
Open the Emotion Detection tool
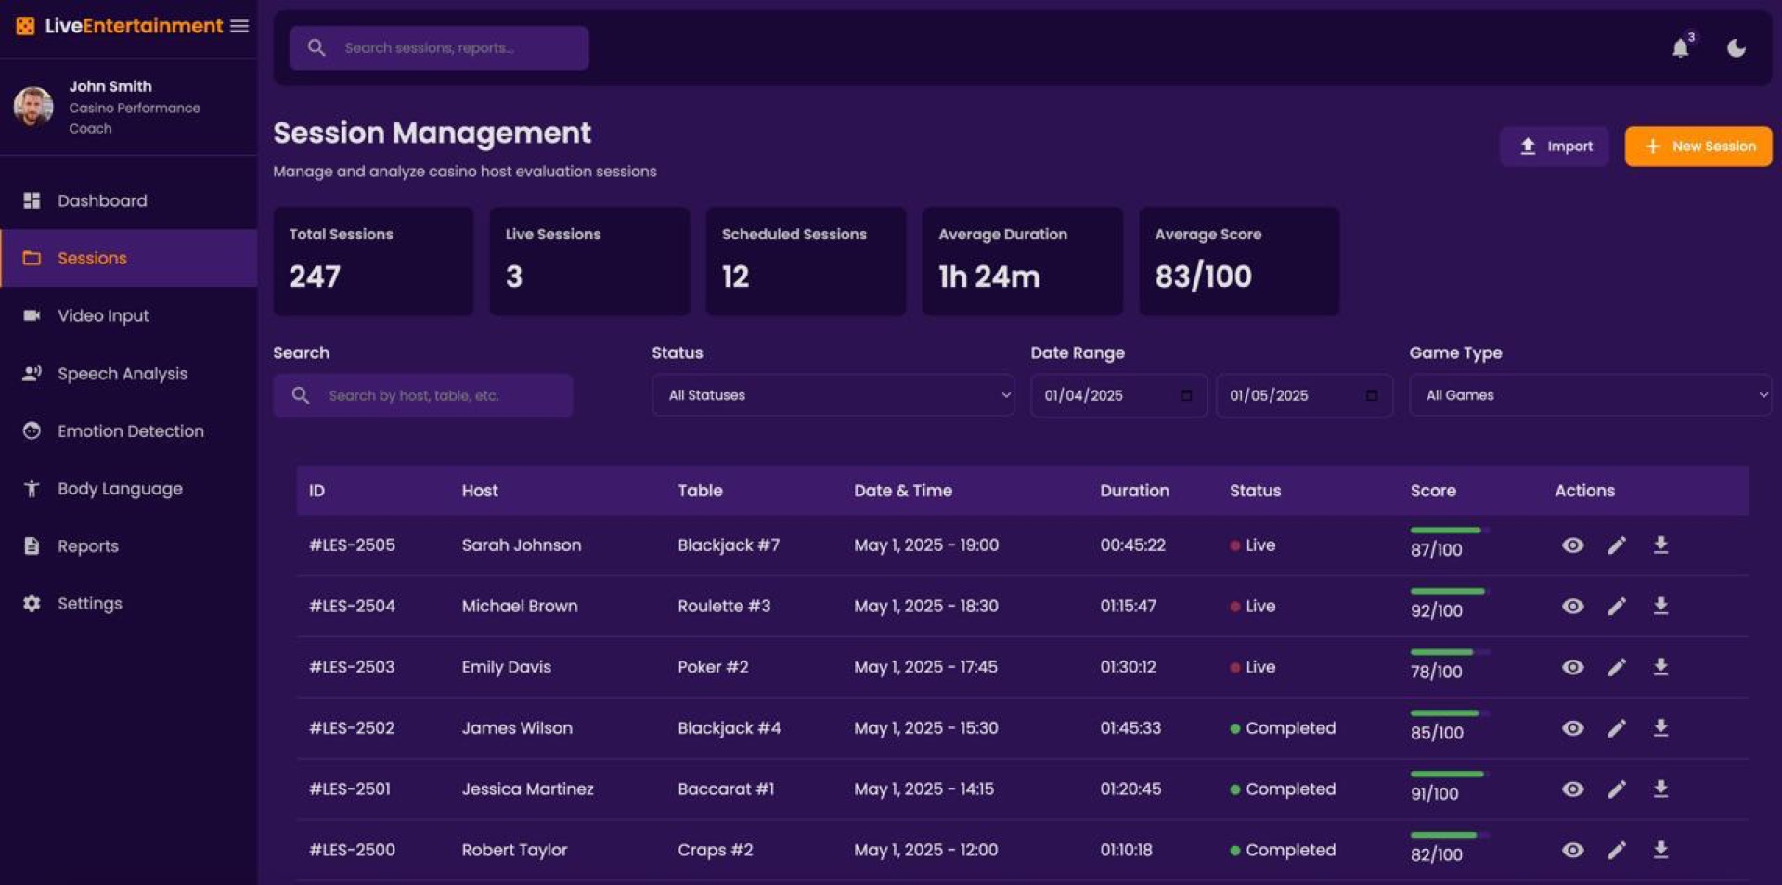[x=131, y=430]
